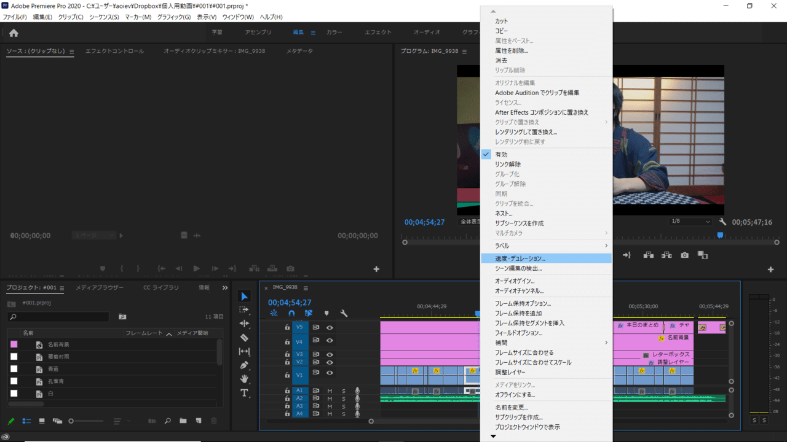
Task: Click New Item icon in Project panel
Action: [199, 421]
